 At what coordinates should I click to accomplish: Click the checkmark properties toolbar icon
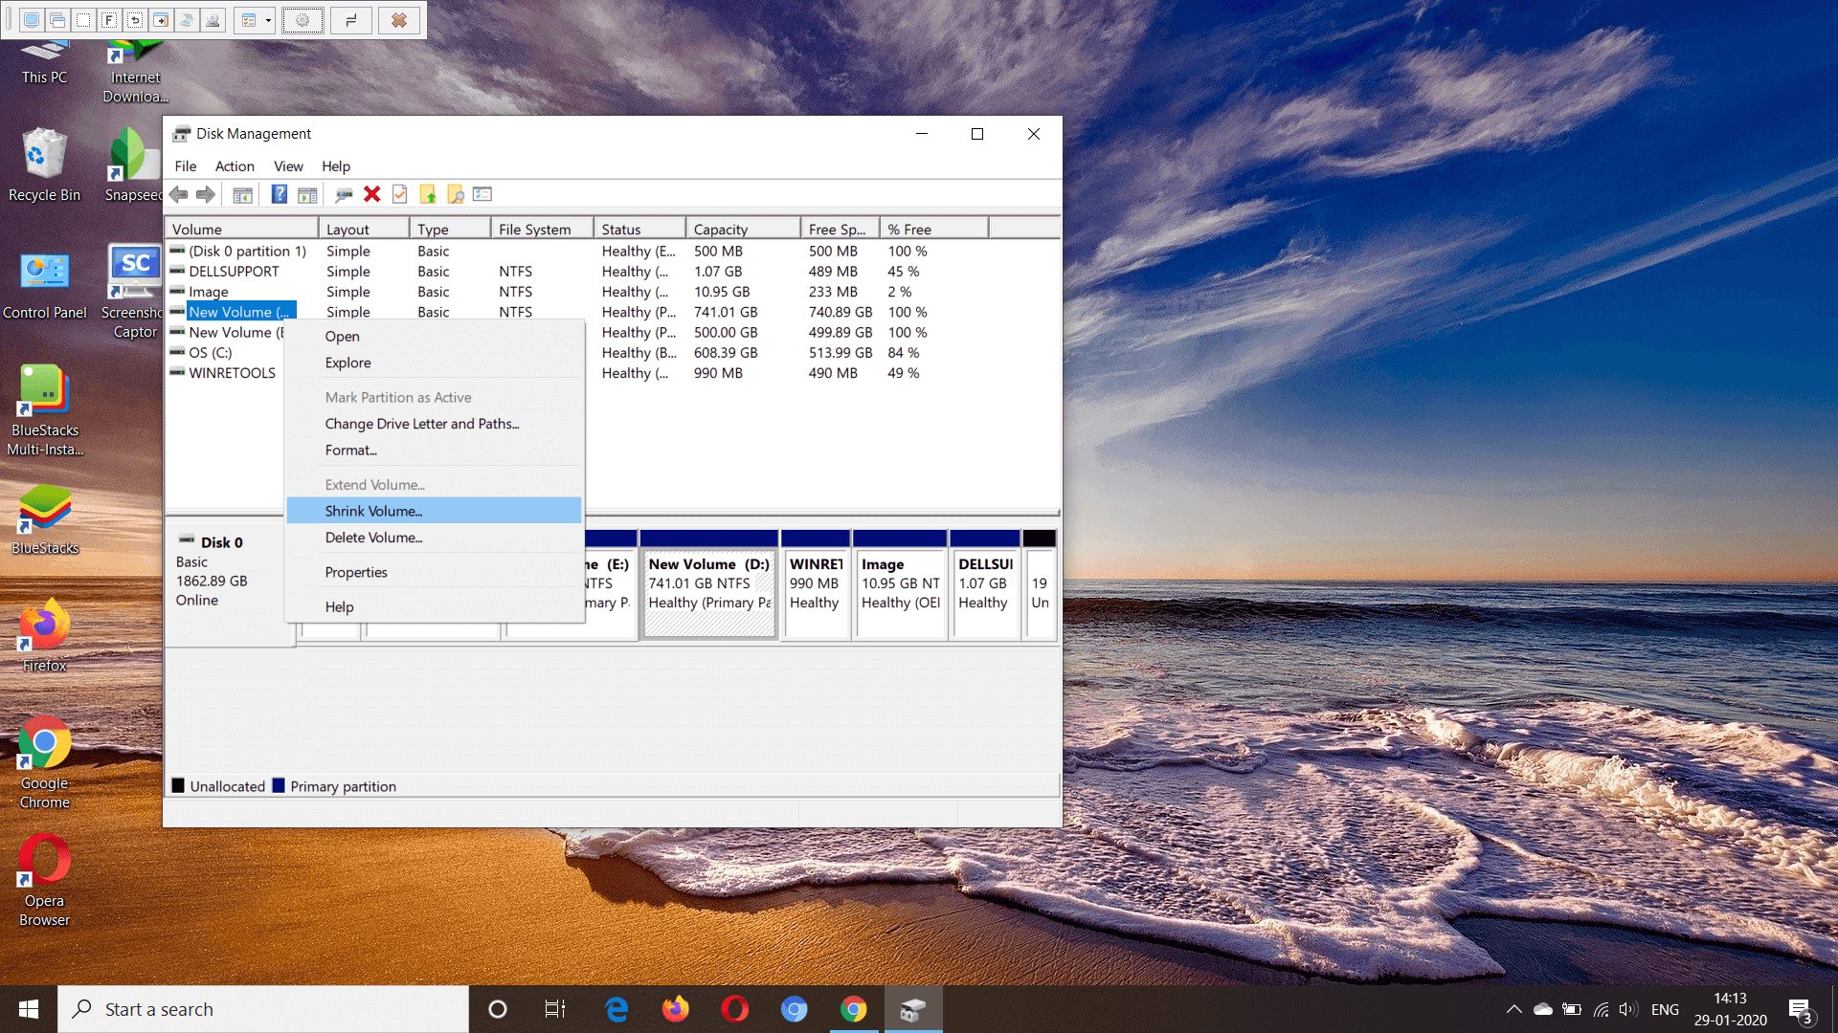pyautogui.click(x=400, y=194)
